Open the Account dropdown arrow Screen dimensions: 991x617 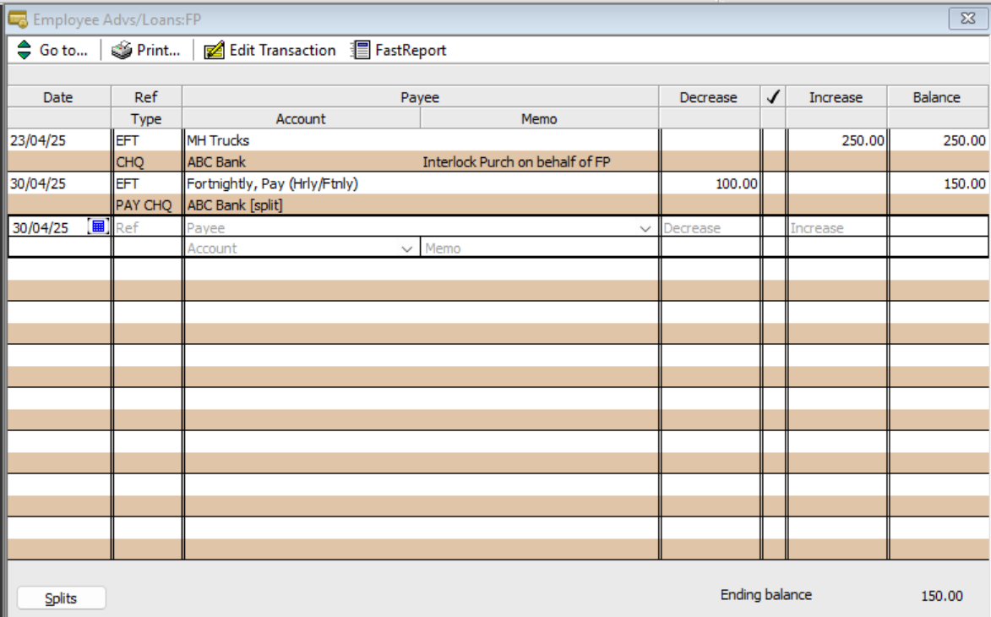point(407,249)
